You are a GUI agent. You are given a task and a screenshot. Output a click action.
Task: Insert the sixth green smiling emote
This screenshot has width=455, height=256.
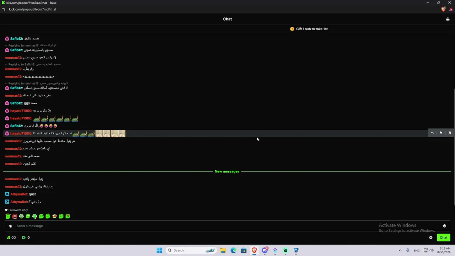pos(41,216)
